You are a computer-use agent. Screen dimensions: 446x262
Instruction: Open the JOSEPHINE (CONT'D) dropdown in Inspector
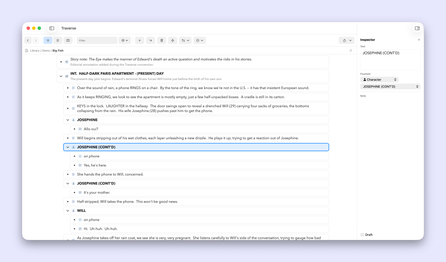(x=390, y=87)
